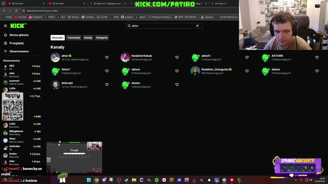Open the Instagram bookmark
Screen dimensions: 328x184
pyautogui.click(x=35, y=17)
